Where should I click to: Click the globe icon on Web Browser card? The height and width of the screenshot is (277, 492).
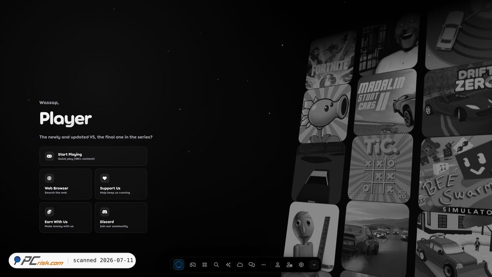49,178
